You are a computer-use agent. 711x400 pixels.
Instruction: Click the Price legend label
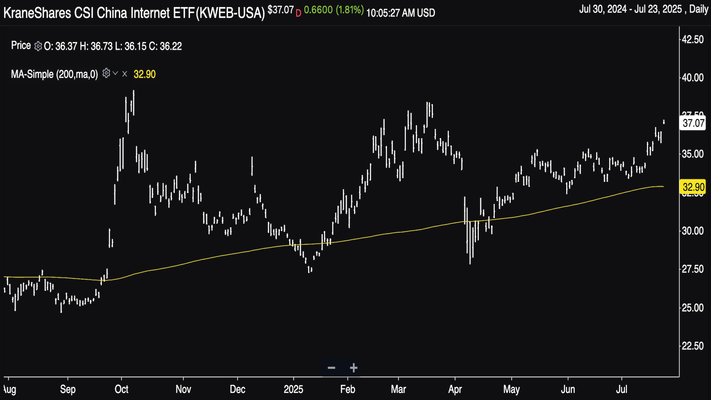tap(21, 46)
